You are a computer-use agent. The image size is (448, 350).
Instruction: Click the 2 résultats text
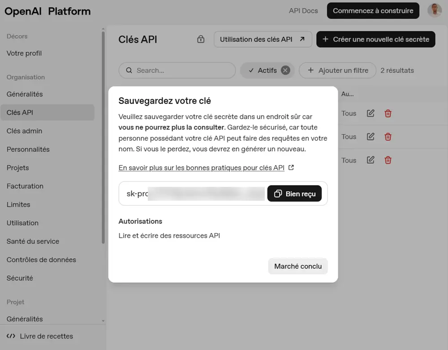(x=397, y=70)
